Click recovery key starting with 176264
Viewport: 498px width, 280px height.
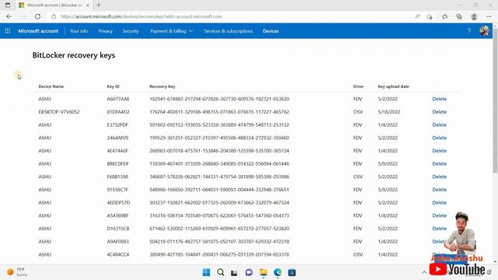tap(219, 112)
